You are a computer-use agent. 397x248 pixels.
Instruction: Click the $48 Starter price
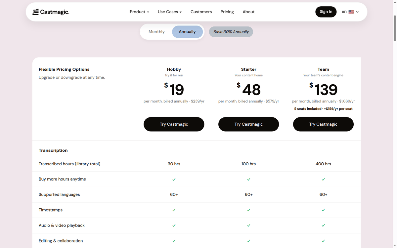pyautogui.click(x=249, y=89)
